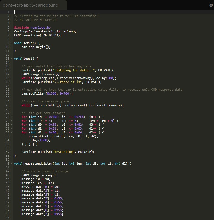
Task: Click comment '// wait until Electron is hearing data'
Action: (x=56, y=66)
